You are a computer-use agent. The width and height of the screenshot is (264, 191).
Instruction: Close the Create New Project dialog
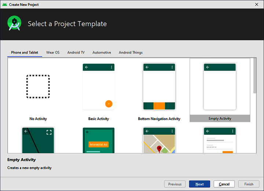(257, 4)
